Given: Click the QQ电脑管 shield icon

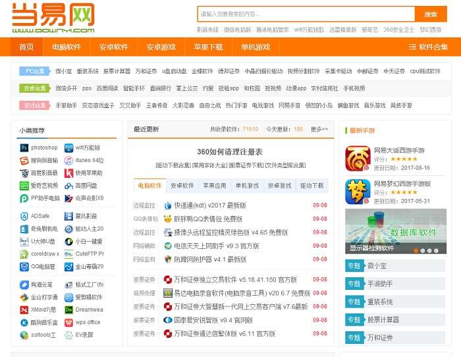Looking at the screenshot, I should coord(24,267).
